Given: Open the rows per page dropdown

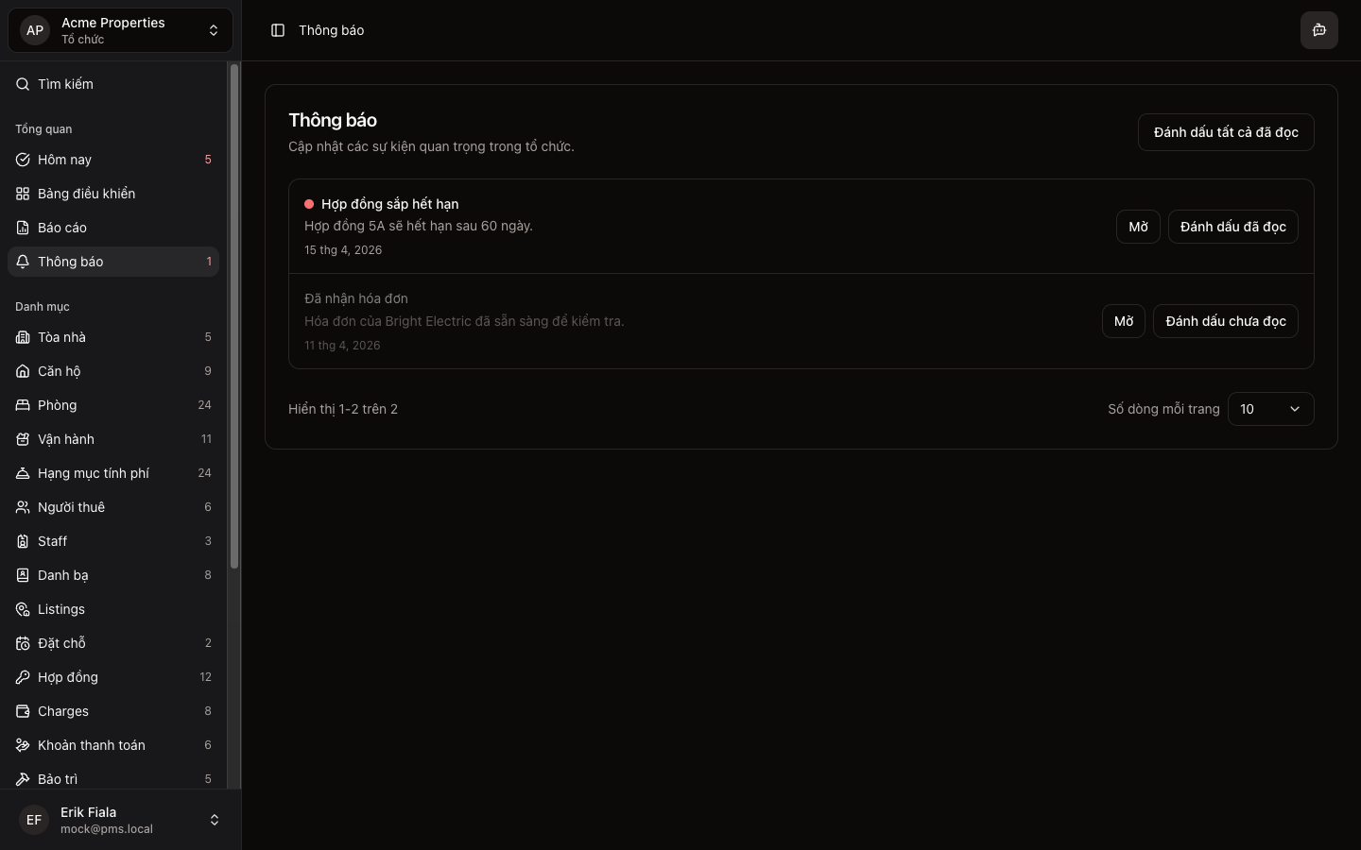Looking at the screenshot, I should point(1270,409).
